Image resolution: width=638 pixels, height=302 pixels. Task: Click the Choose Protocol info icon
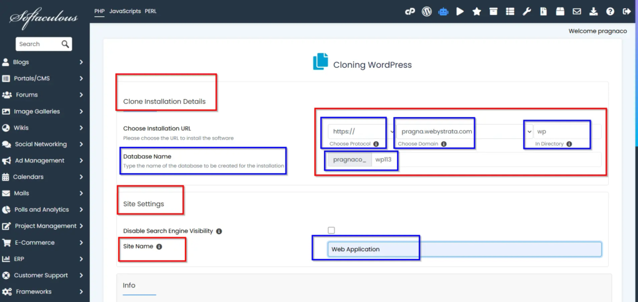coord(376,144)
